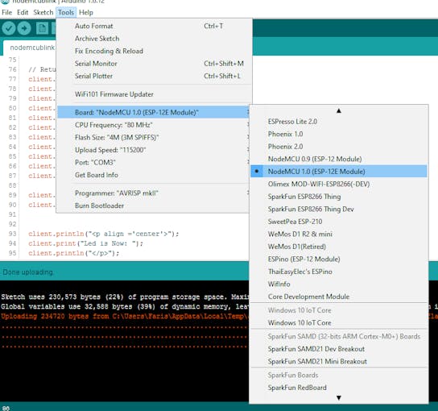Expand the Port "COM3" submenu
Viewport: 438px width, 411px height.
[x=153, y=163]
